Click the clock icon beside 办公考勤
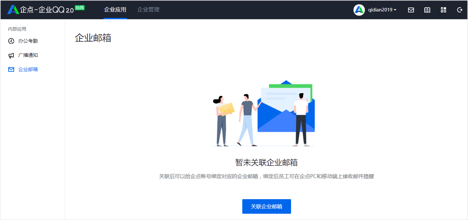The image size is (468, 220). click(11, 41)
